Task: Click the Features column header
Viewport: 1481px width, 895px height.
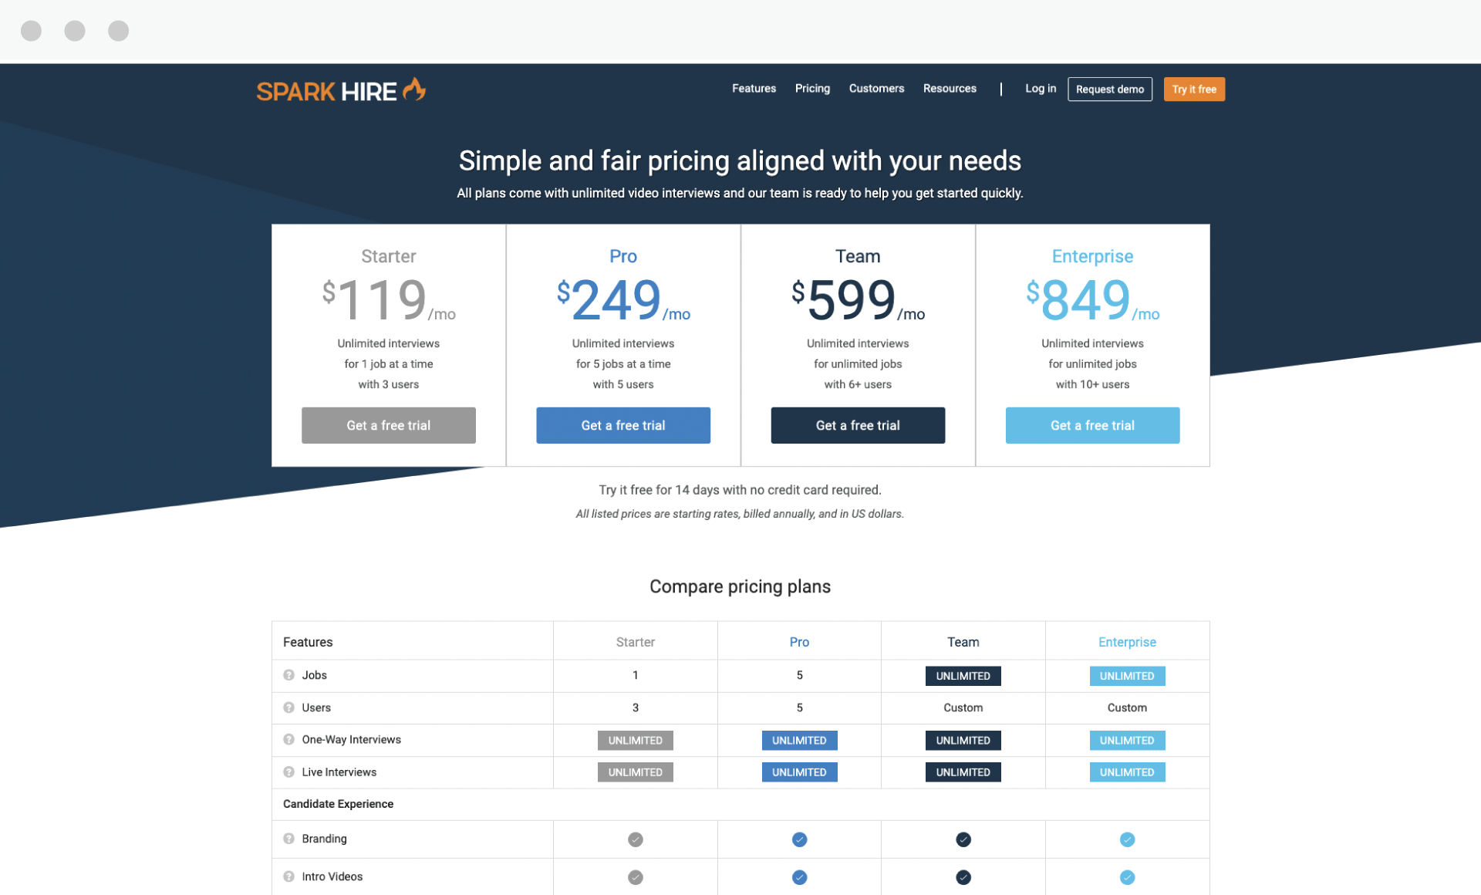Action: click(308, 642)
